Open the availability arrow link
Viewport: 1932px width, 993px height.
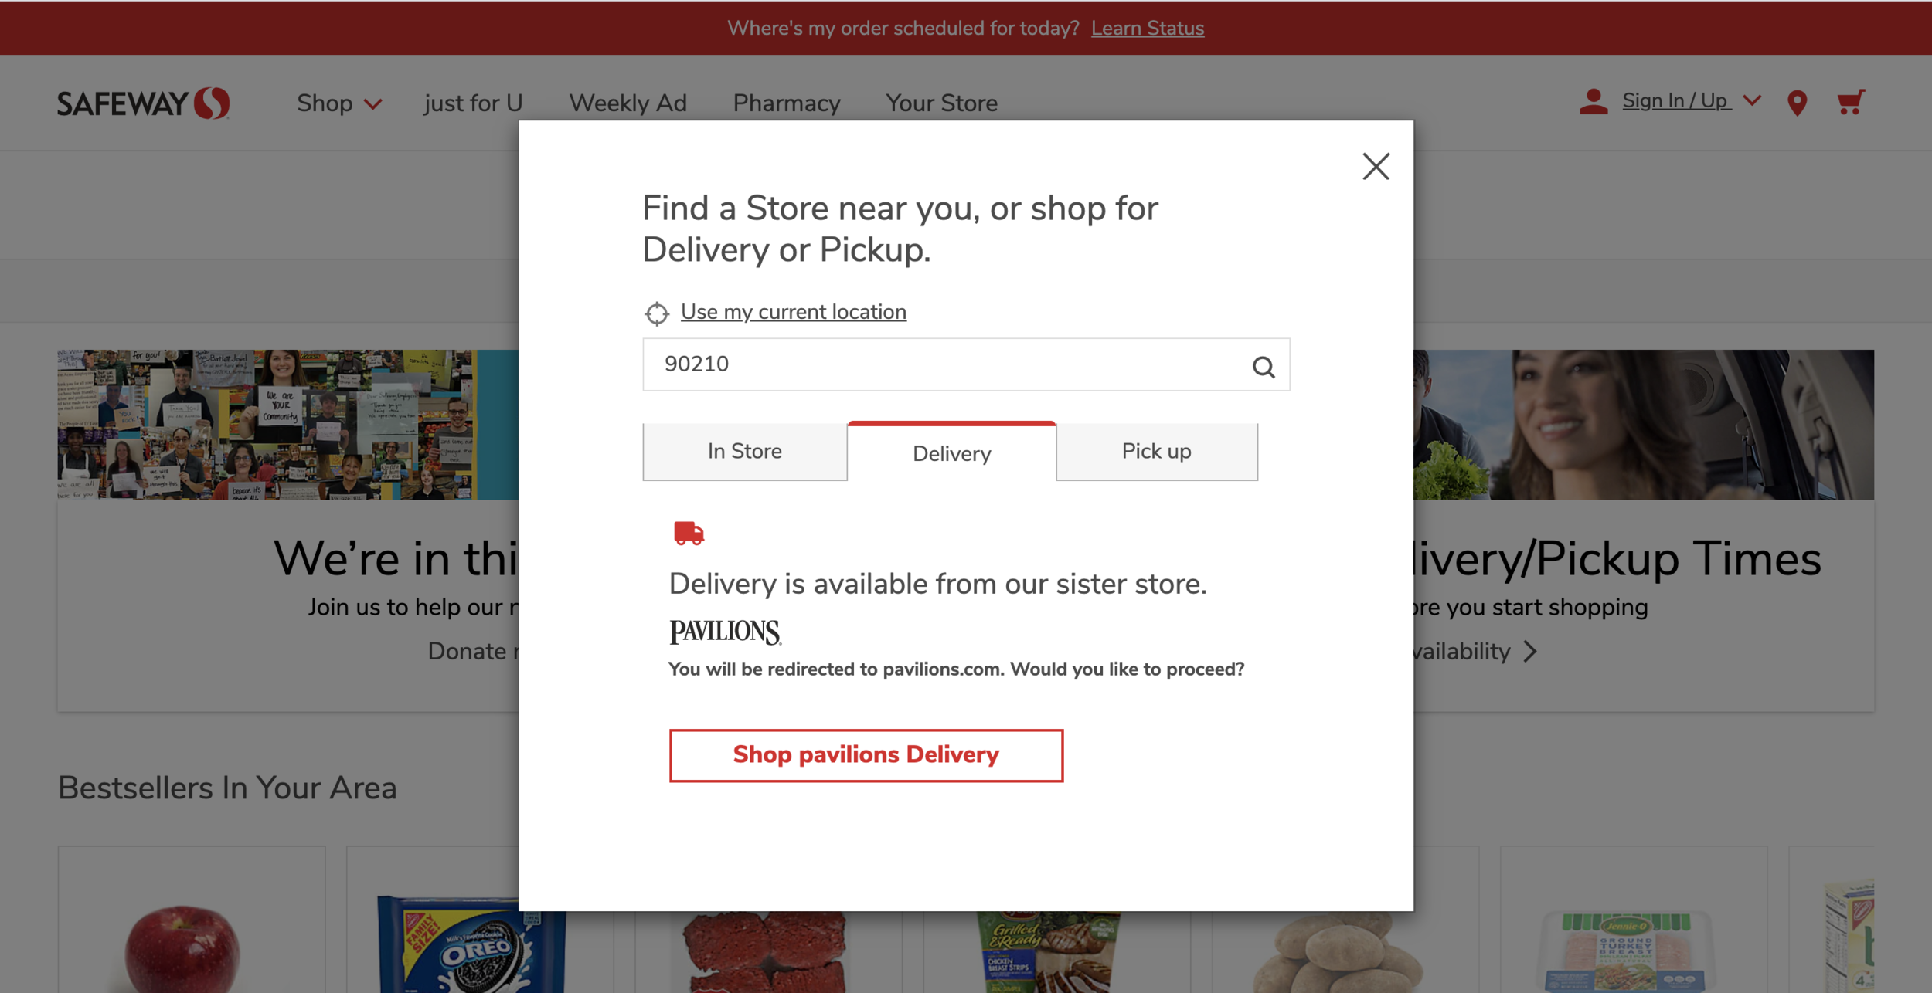coord(1529,652)
